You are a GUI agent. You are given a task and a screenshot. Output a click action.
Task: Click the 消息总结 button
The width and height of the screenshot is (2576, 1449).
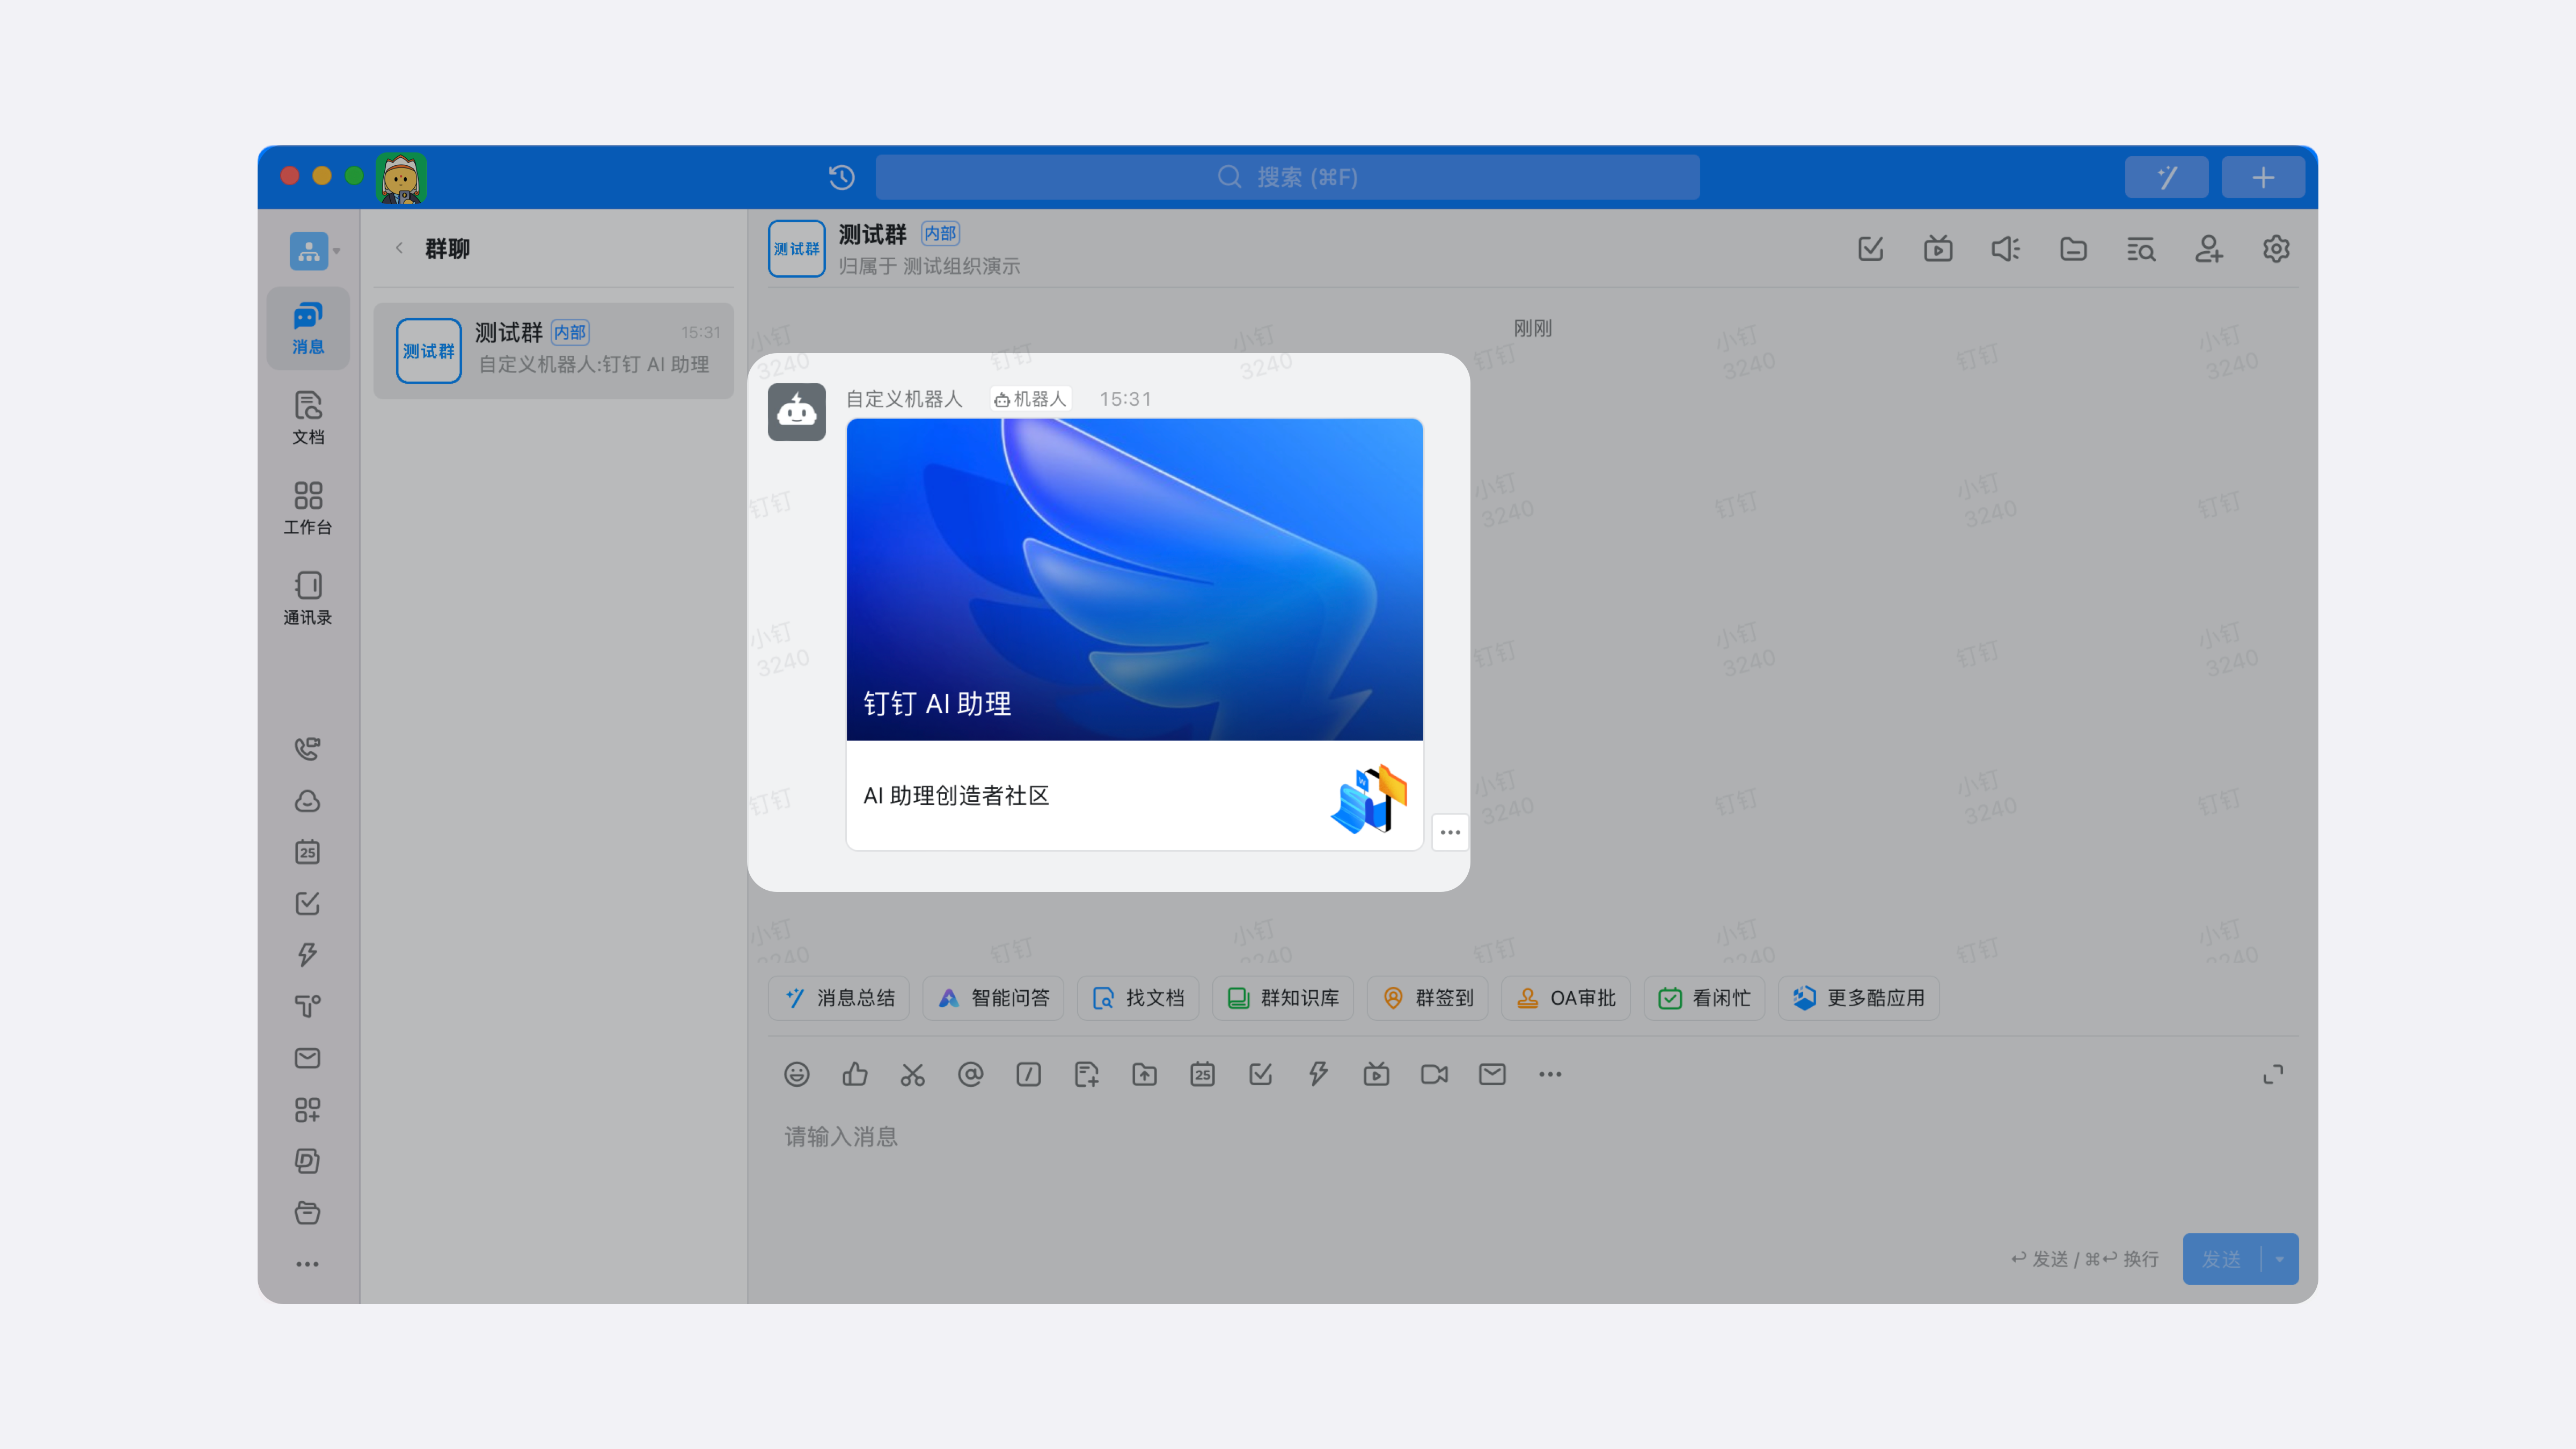tap(839, 998)
